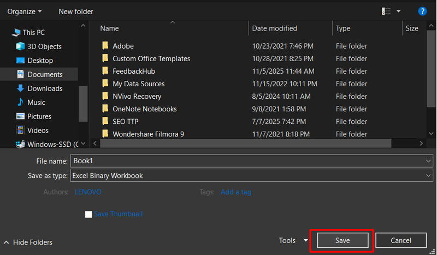Click the Save button
437x255 pixels.
[342, 240]
